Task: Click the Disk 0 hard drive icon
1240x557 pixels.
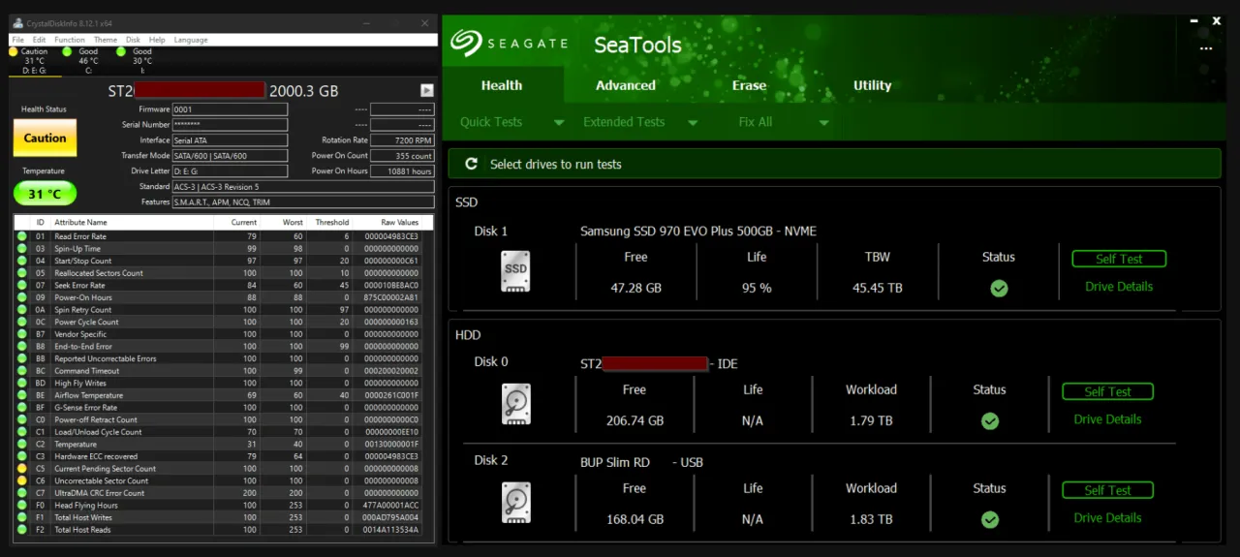Action: point(515,403)
